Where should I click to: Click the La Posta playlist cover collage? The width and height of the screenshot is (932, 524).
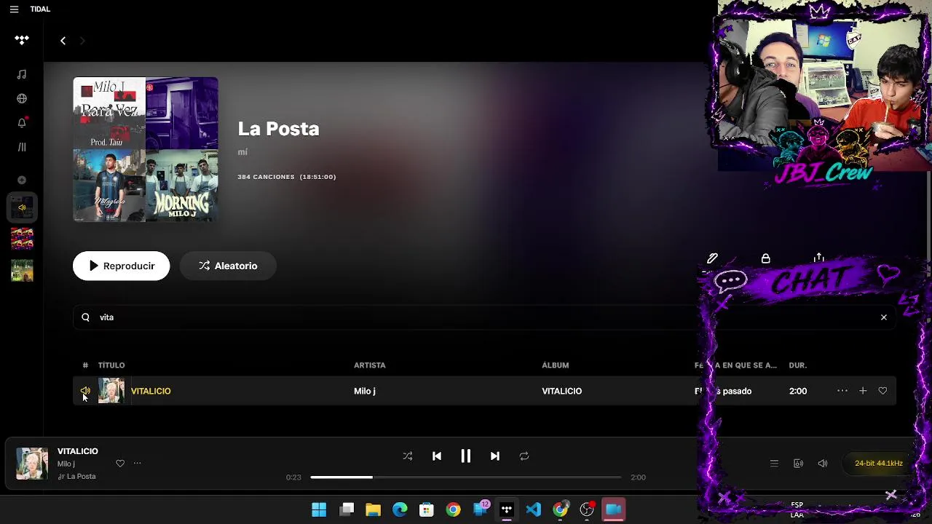[x=146, y=149]
